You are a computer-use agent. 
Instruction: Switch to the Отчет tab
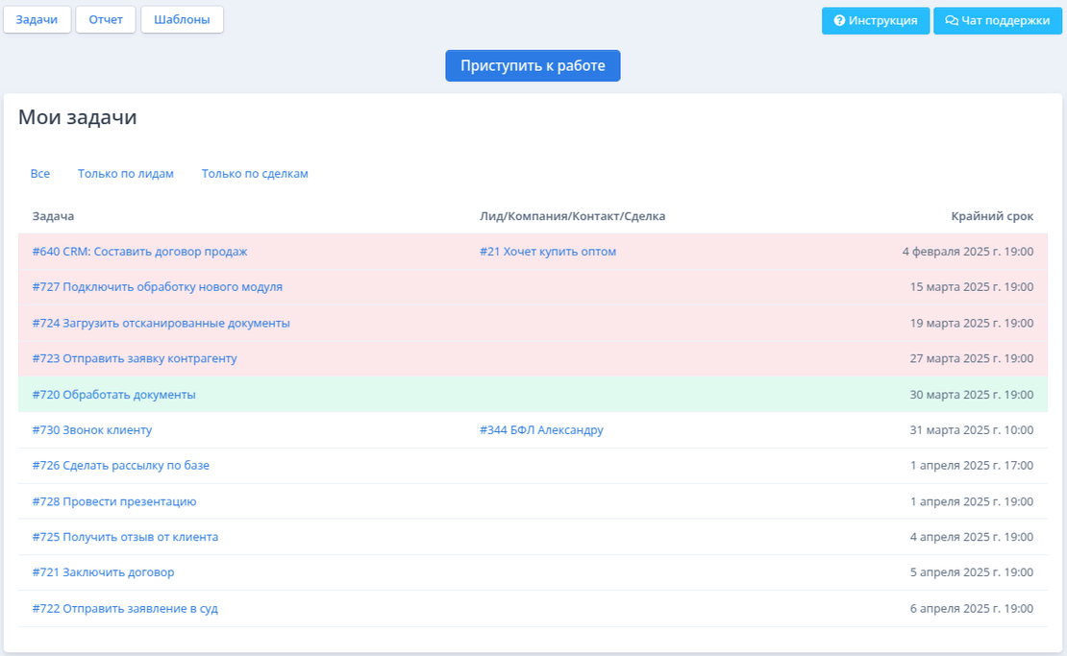(106, 19)
